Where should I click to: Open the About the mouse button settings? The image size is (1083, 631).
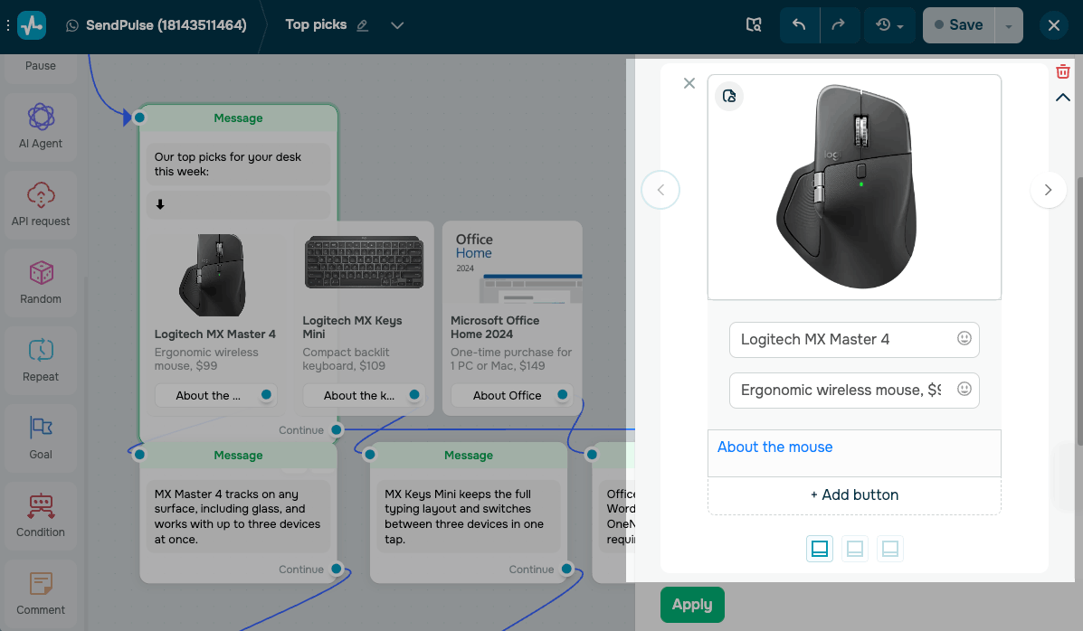click(854, 453)
